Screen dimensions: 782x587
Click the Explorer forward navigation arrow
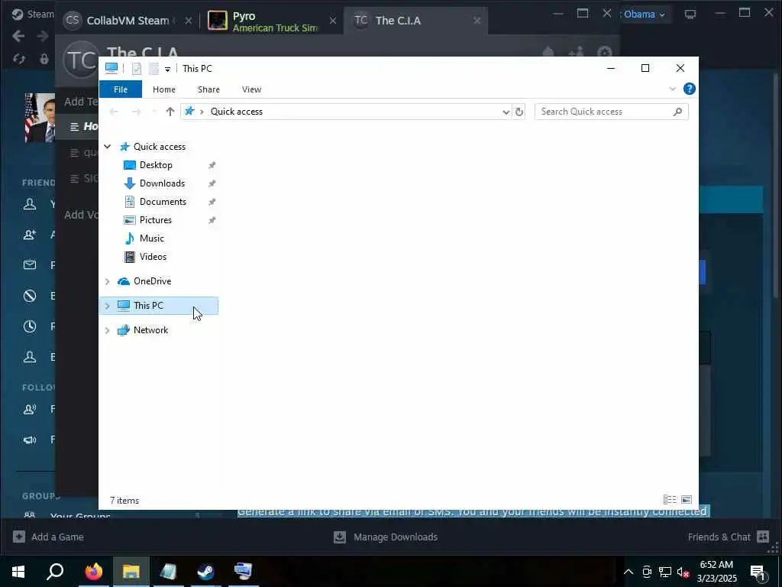point(136,112)
